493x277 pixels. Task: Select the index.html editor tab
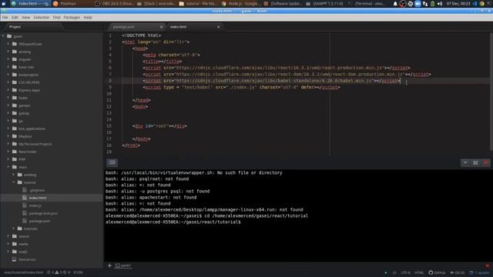coord(193,27)
